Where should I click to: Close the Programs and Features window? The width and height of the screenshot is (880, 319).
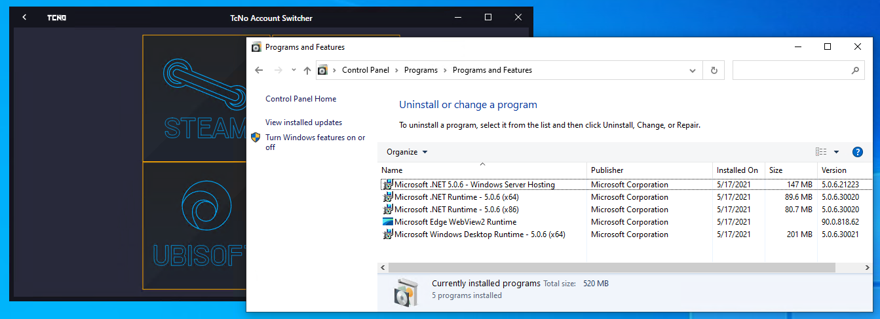pos(858,47)
